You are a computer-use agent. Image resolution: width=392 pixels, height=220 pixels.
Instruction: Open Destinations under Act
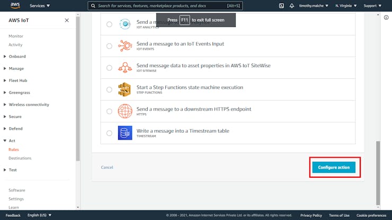pyautogui.click(x=20, y=158)
